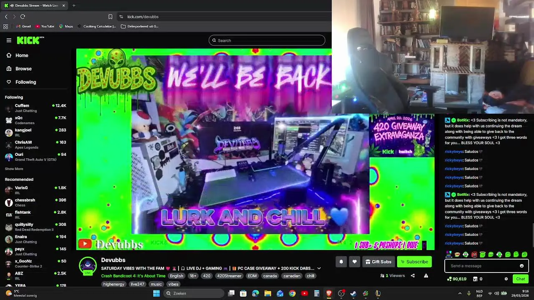Go back with the browser back arrow
Screen dimensions: 534x300
(x=6, y=17)
